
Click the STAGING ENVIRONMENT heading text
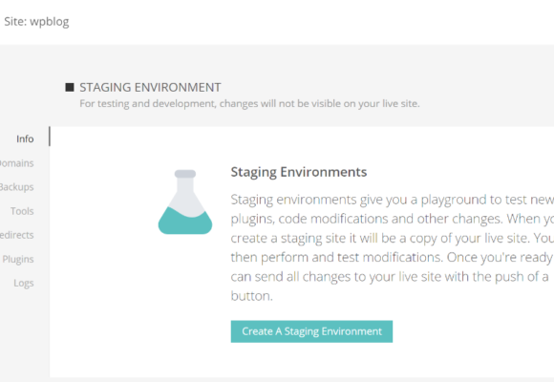coord(150,87)
